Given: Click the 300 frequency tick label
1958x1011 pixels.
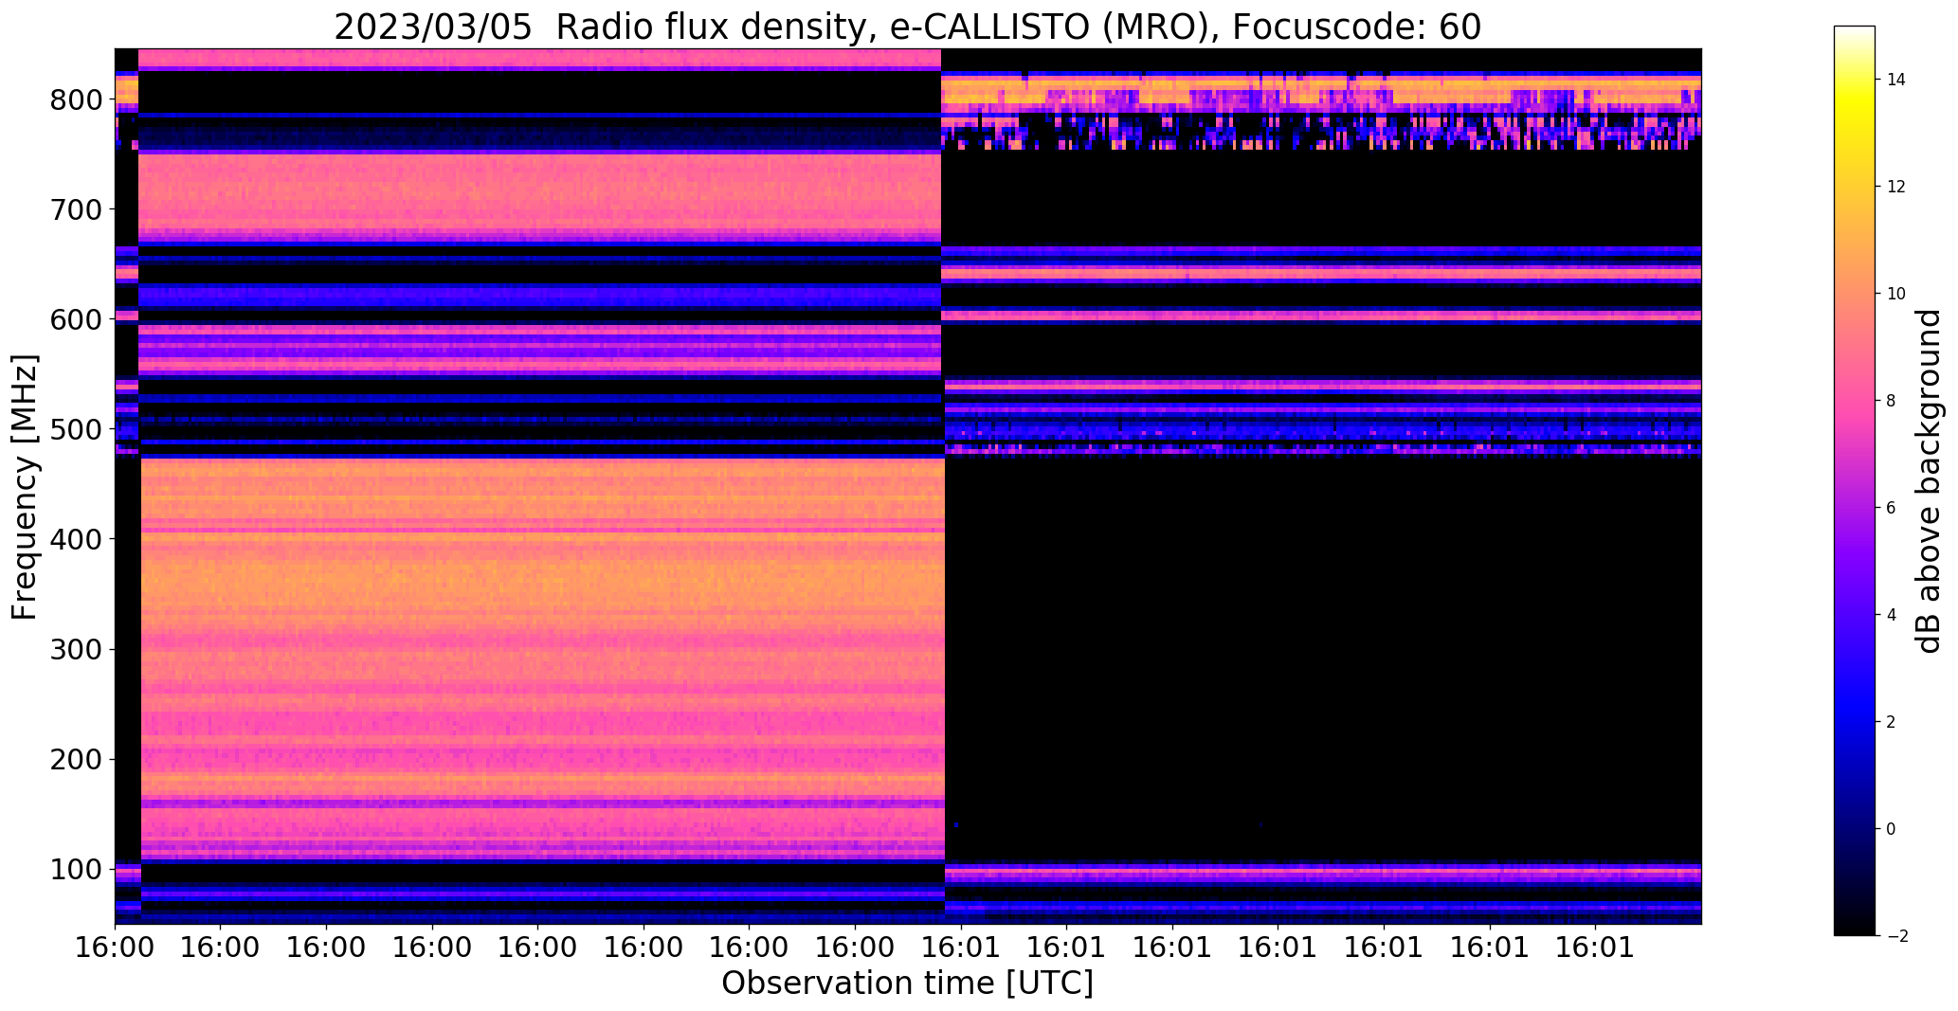Looking at the screenshot, I should point(75,649).
